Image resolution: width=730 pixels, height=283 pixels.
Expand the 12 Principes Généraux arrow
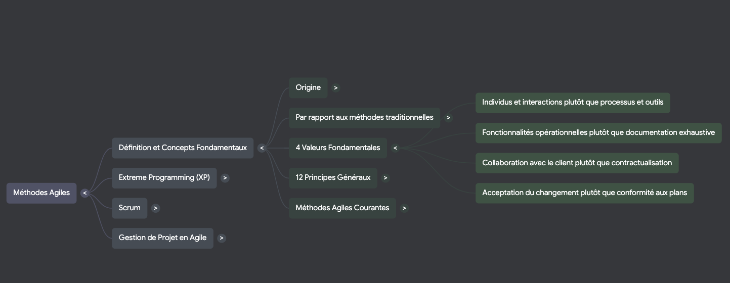click(385, 178)
